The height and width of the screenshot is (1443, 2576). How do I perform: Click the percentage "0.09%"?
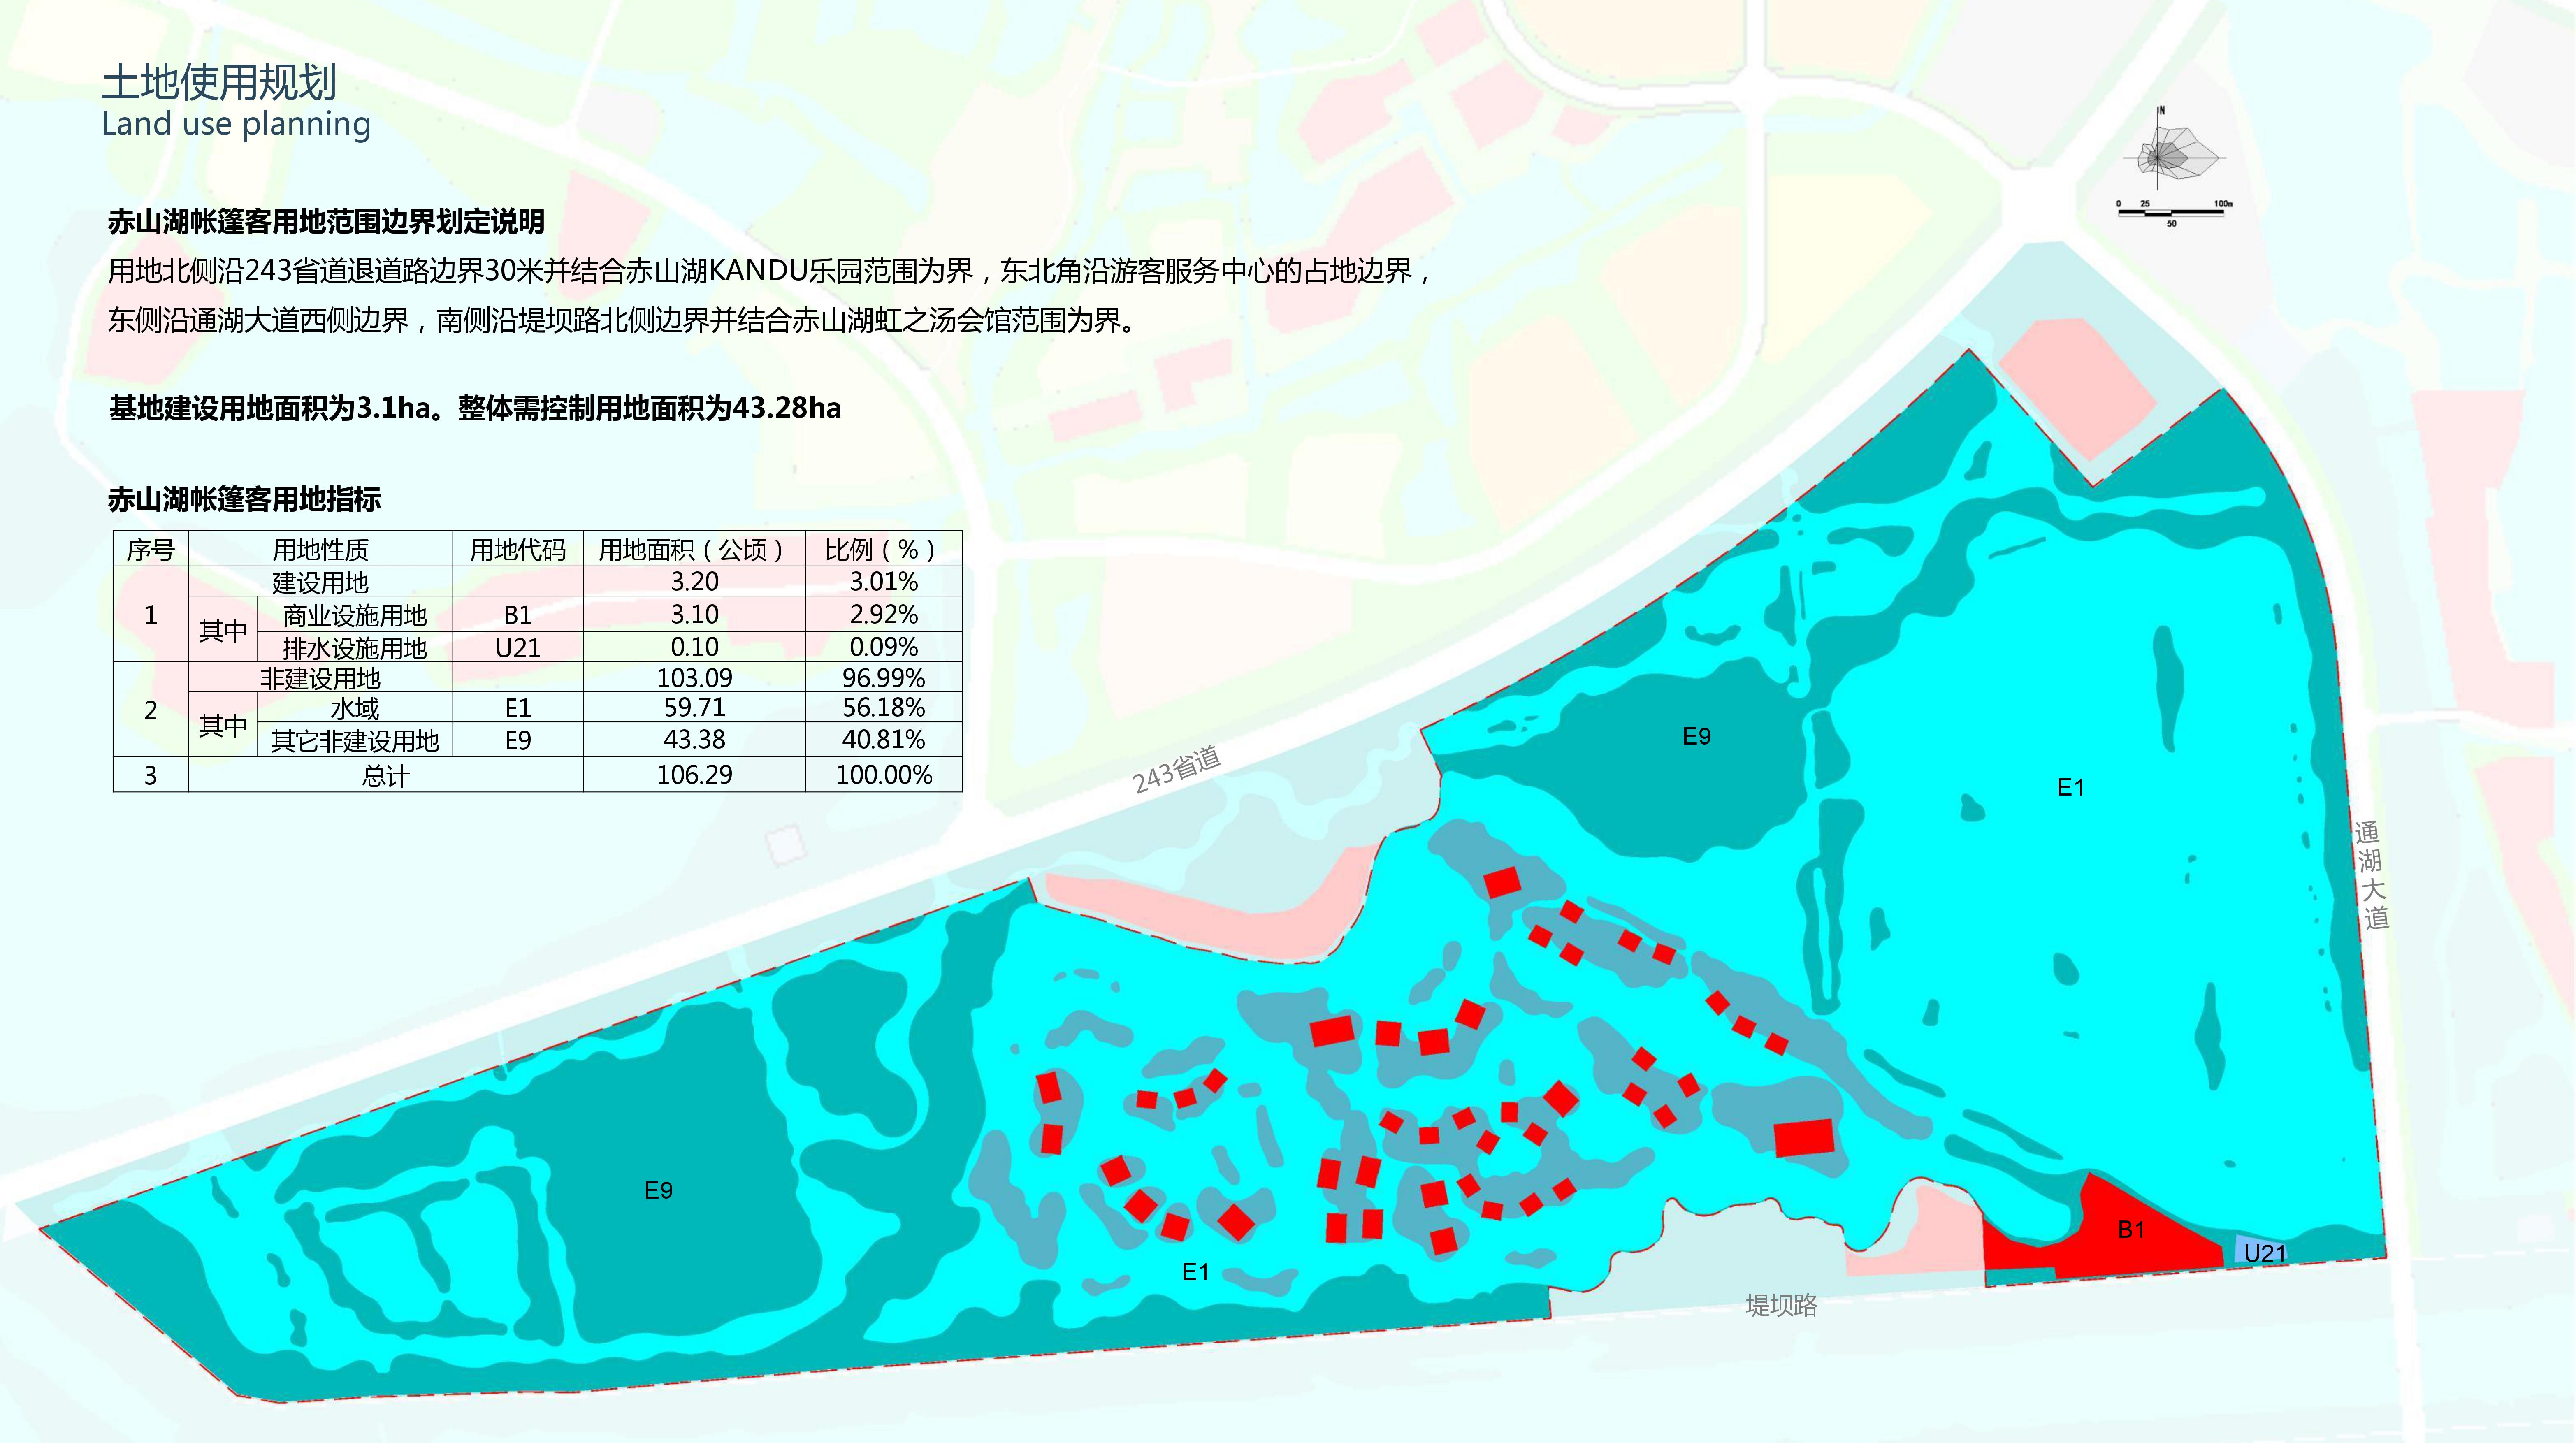[884, 647]
